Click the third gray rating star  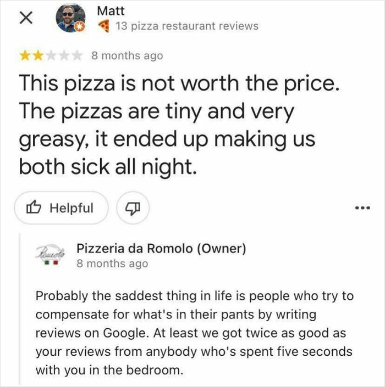pos(51,55)
